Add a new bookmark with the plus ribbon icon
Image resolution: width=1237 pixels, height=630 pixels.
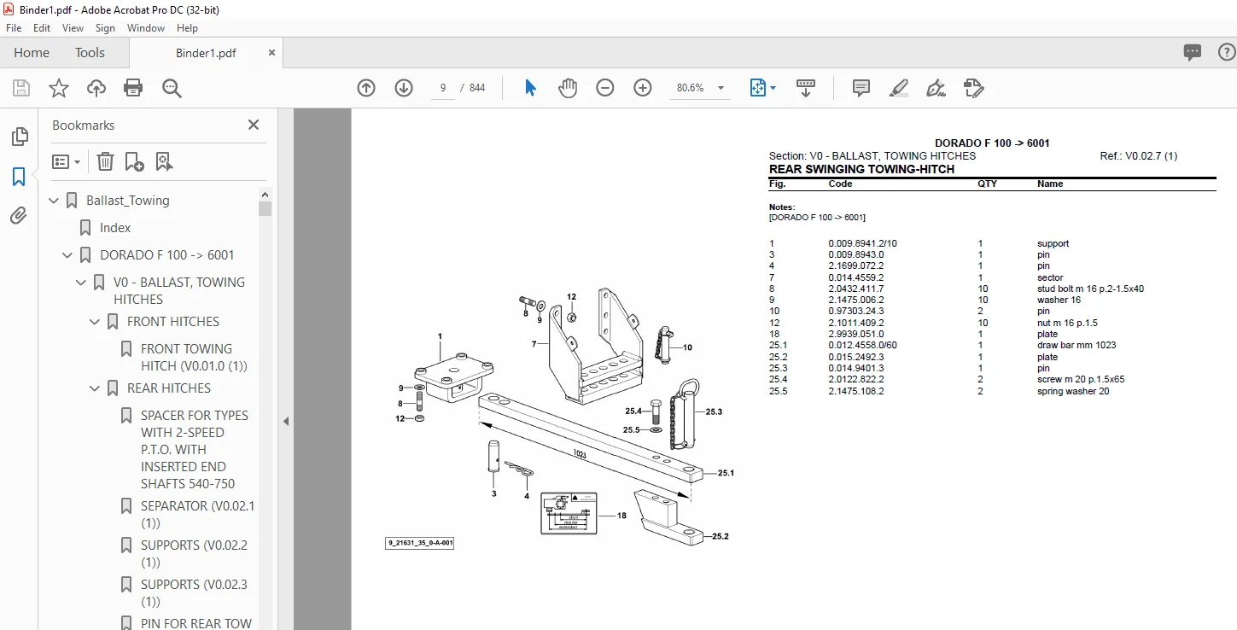click(x=134, y=161)
